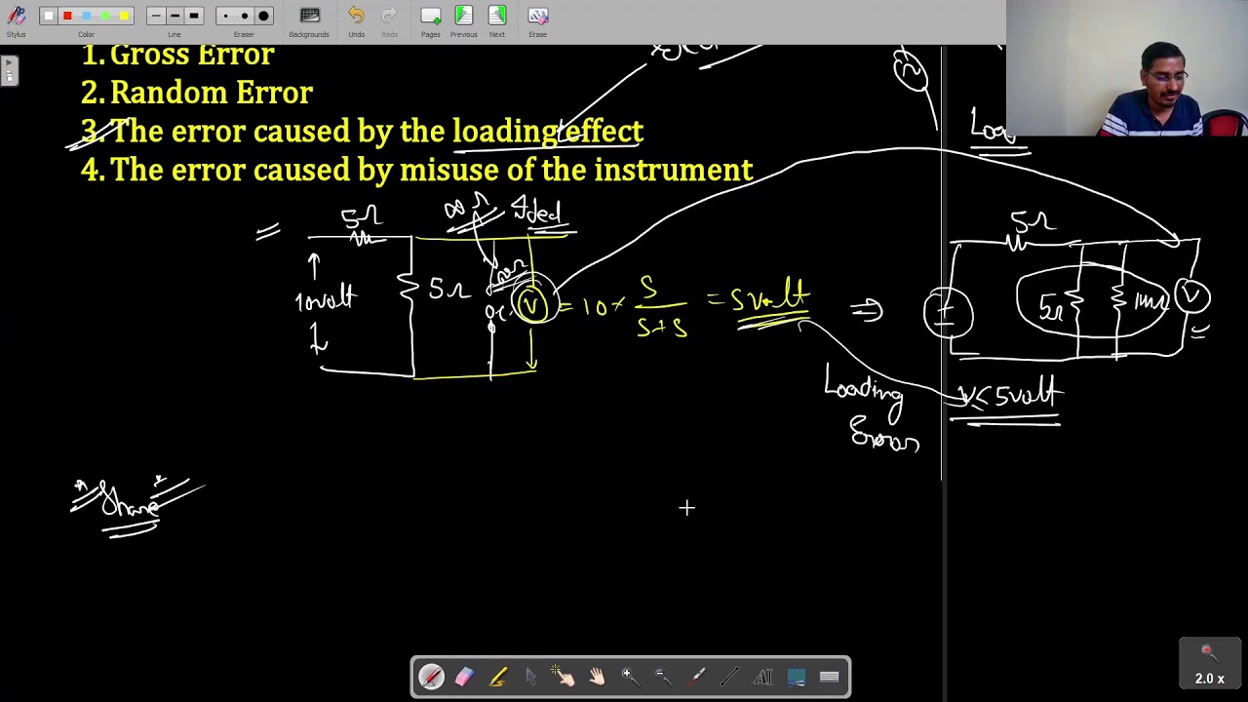Image resolution: width=1248 pixels, height=702 pixels.
Task: Select the arrow selector tool
Action: (x=531, y=677)
